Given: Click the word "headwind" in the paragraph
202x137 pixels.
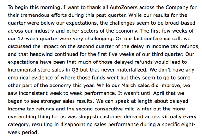Looking at the screenshot, I should (41, 54).
